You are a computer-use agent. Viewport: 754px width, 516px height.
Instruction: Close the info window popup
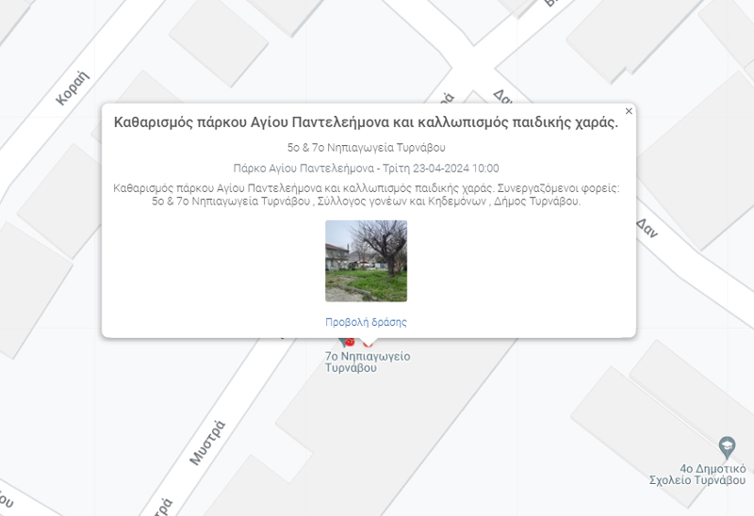pos(629,111)
